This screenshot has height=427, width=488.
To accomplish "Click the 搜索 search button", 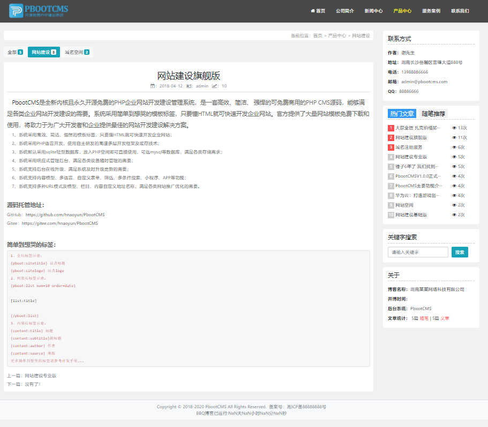I will [x=460, y=252].
